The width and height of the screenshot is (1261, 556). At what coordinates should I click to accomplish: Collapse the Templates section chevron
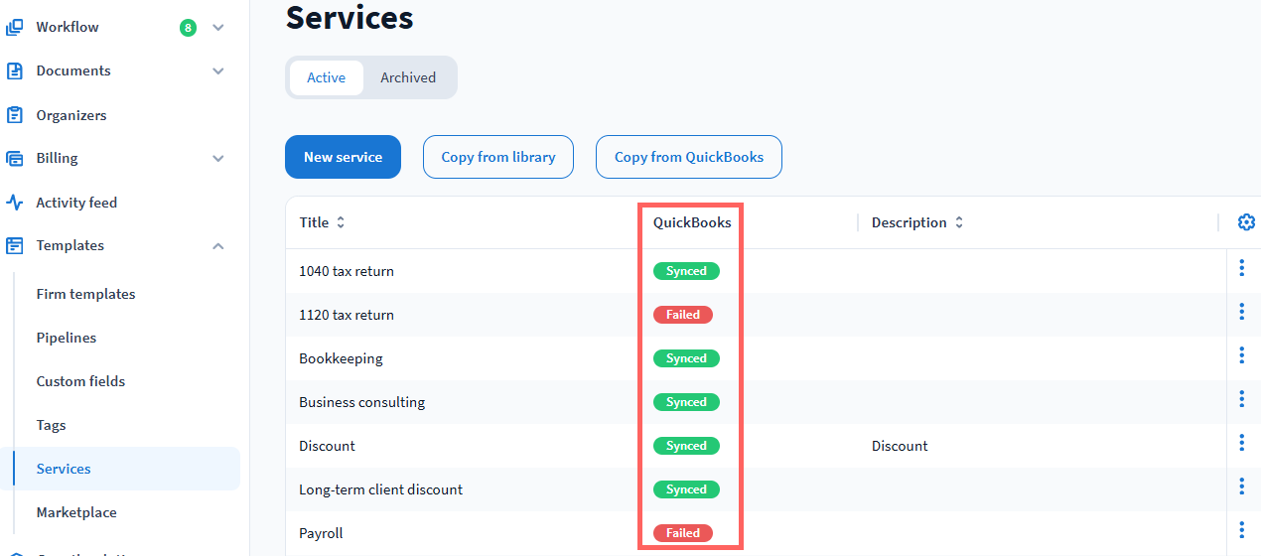[x=218, y=246]
